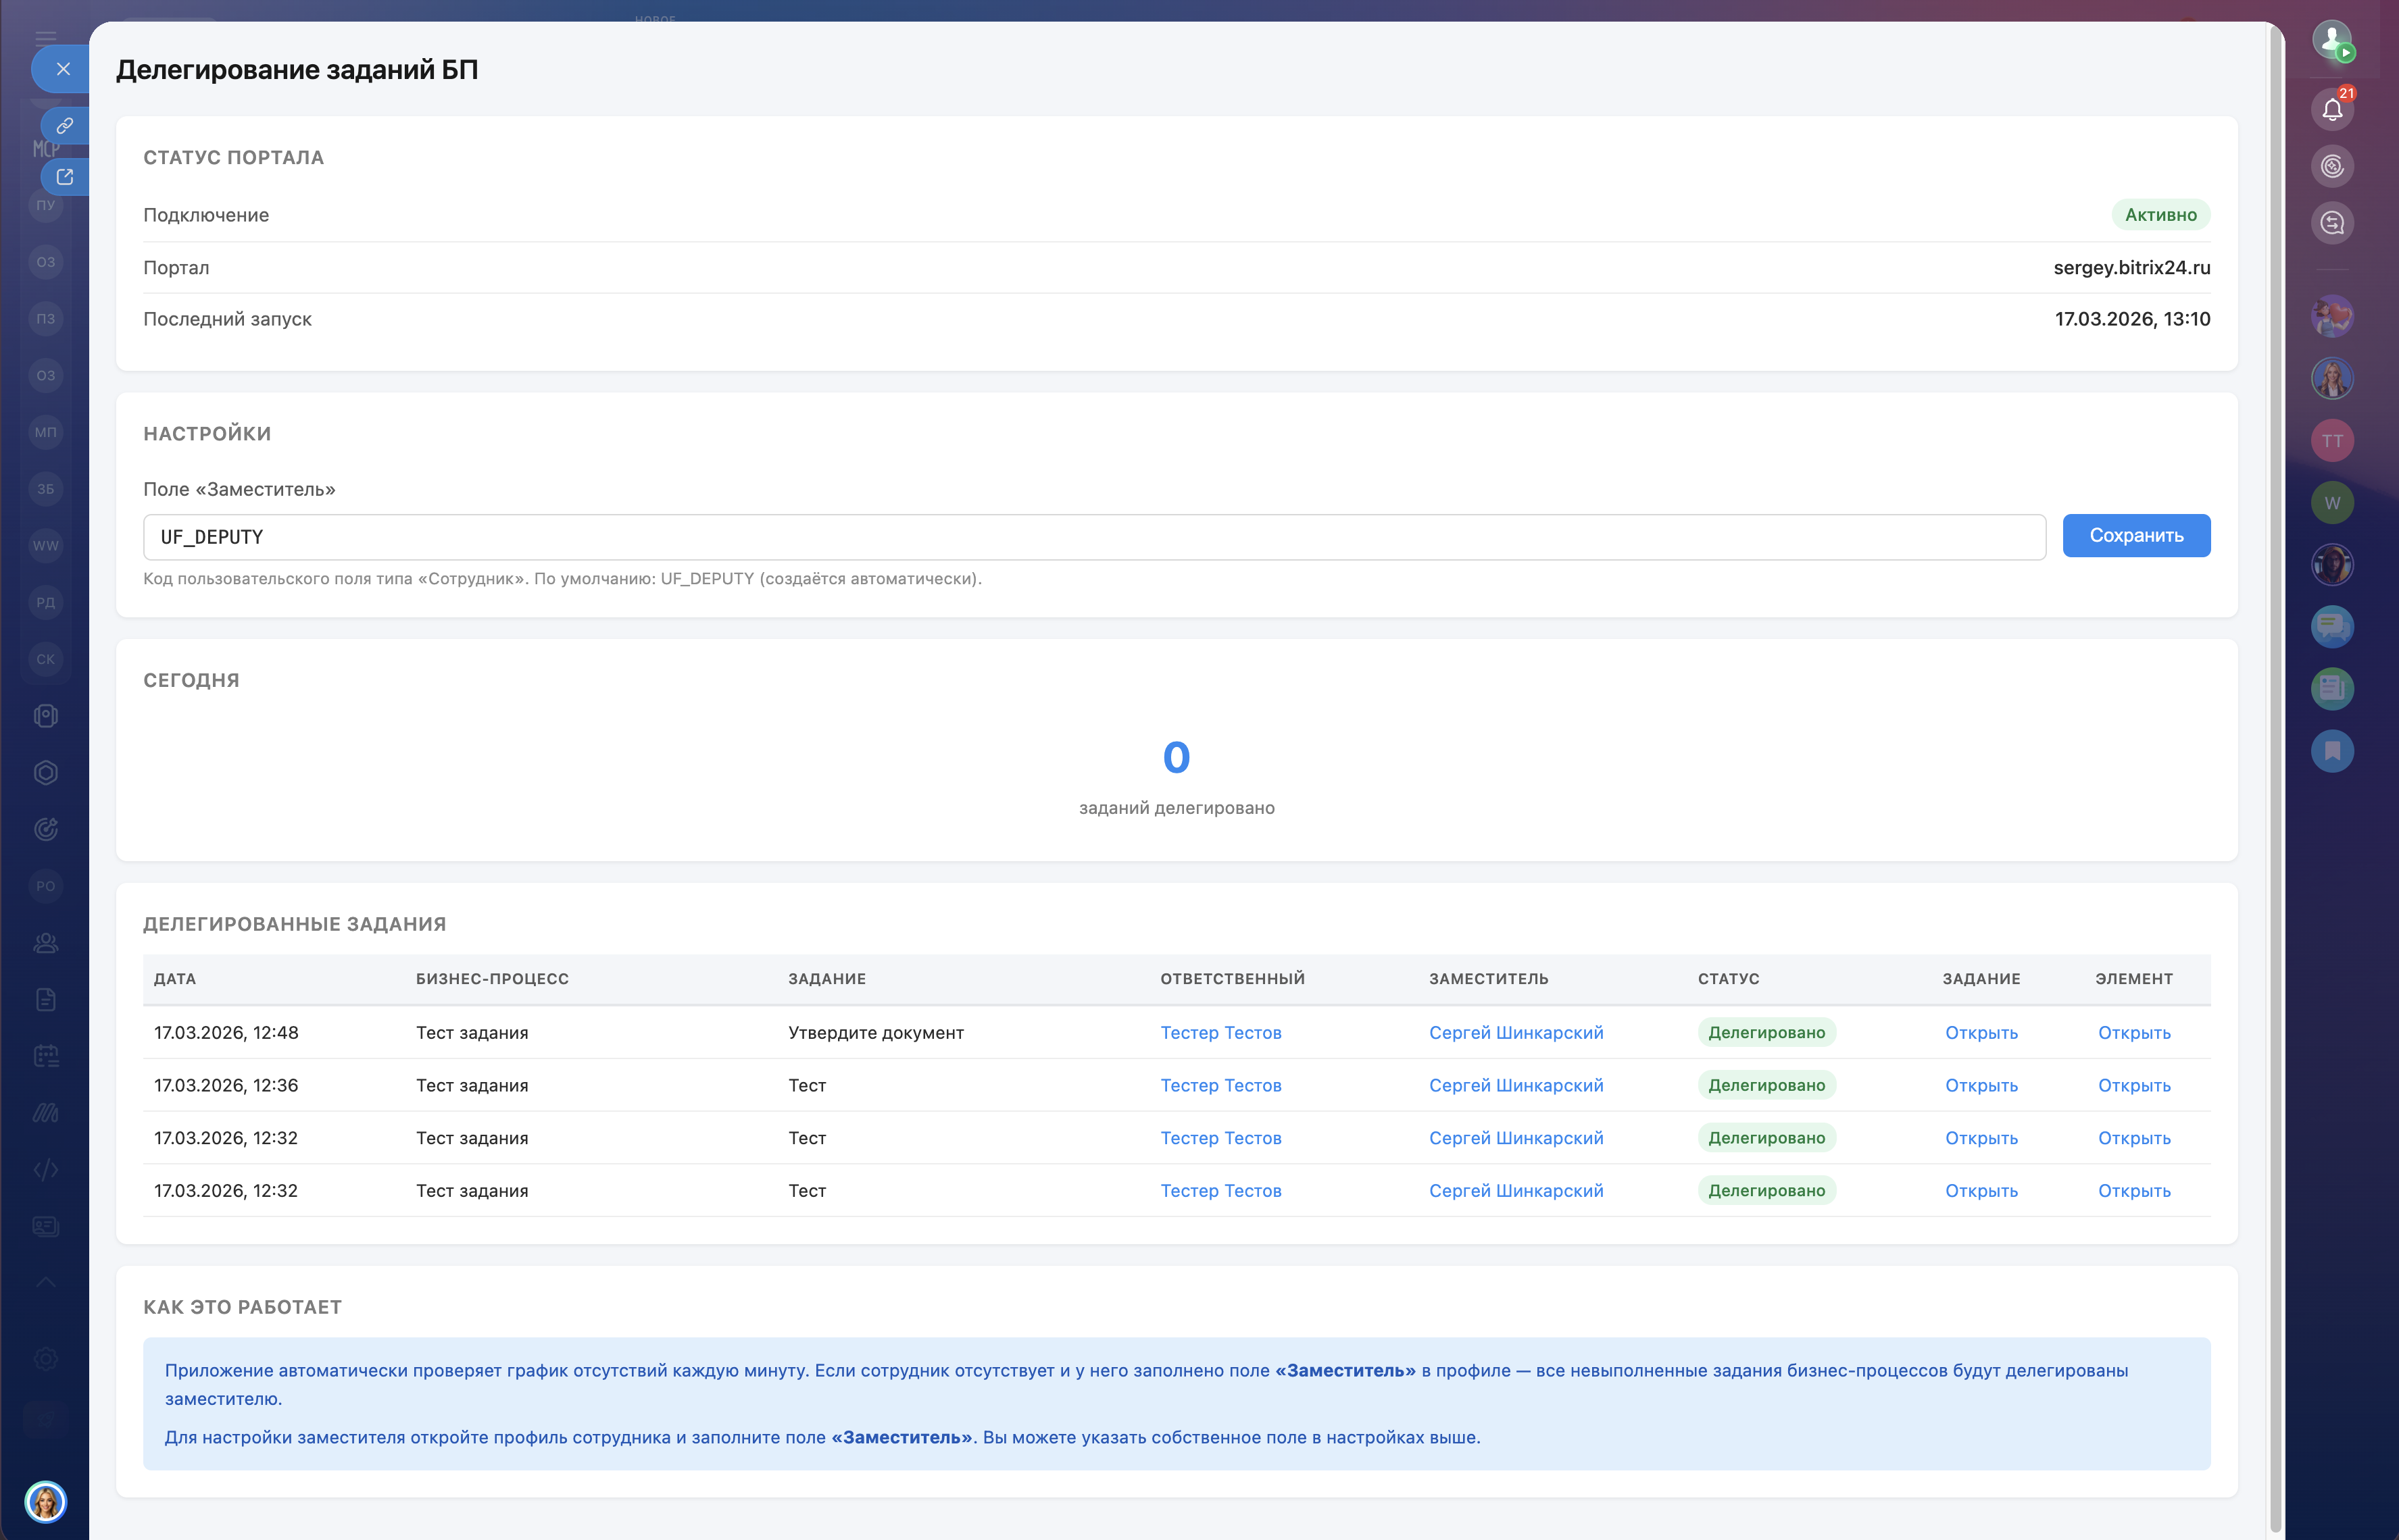This screenshot has width=2399, height=1540.
Task: Close the slider panel with X button
Action: [63, 69]
